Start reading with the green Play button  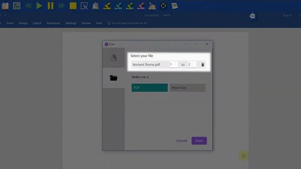pyautogui.click(x=39, y=6)
